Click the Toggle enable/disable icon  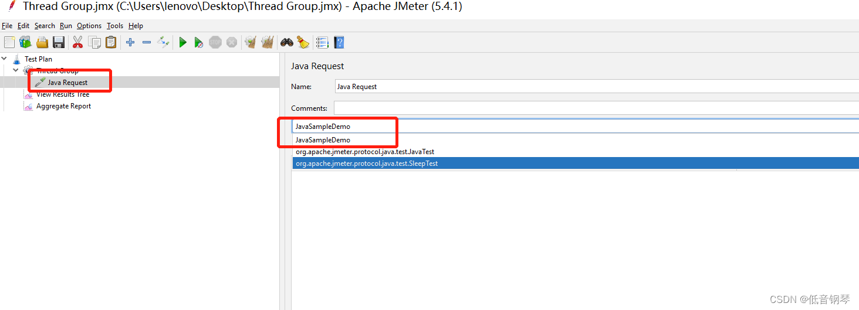pyautogui.click(x=163, y=42)
